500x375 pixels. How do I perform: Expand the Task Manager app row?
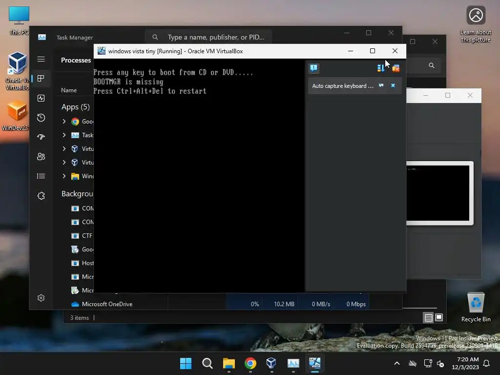pos(64,135)
